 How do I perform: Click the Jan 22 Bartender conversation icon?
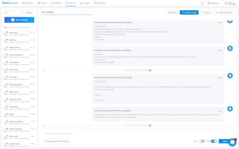[5, 48]
